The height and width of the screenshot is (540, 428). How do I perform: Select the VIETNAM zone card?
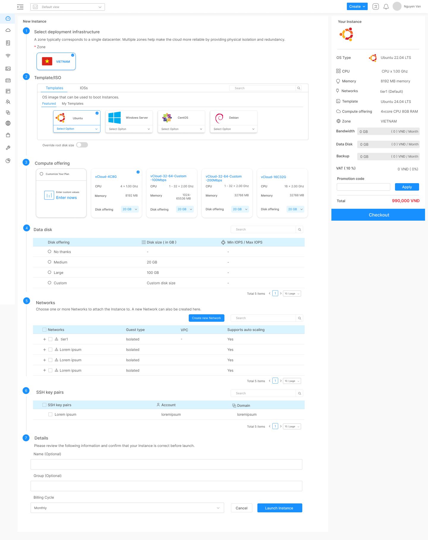point(56,62)
